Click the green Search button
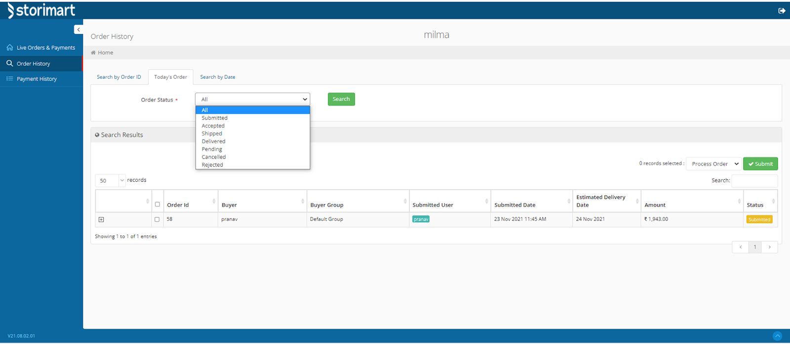790x344 pixels. click(341, 99)
